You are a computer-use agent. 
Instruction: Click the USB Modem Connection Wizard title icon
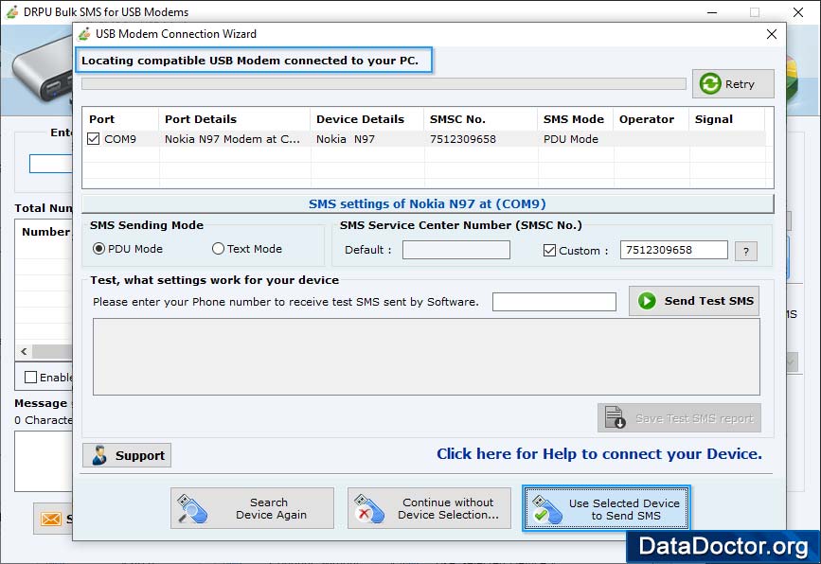83,34
